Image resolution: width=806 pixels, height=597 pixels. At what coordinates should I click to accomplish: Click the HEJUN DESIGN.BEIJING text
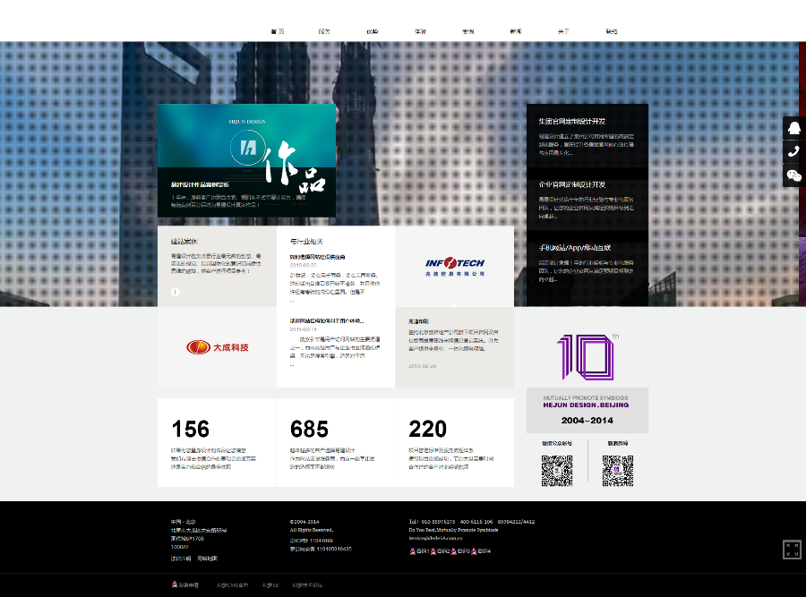click(x=586, y=405)
